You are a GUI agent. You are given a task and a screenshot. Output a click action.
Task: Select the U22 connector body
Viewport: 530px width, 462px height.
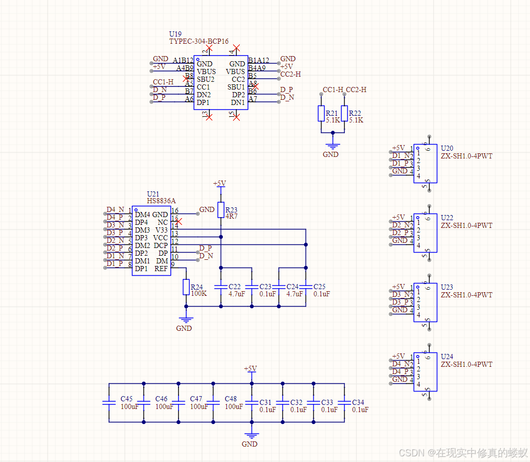coord(425,233)
